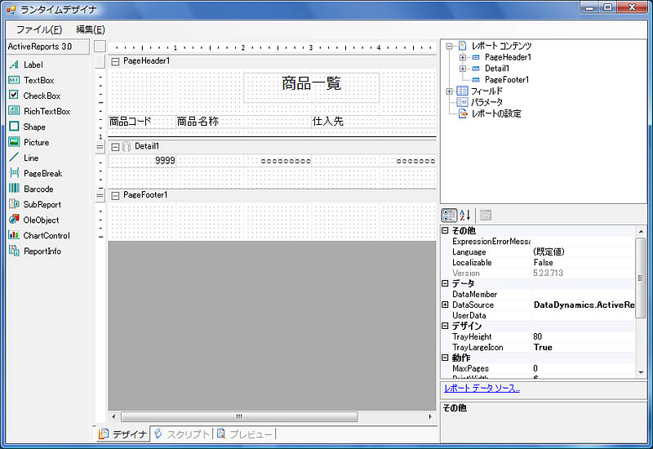Click the レポートの設定 icon in tree
Image resolution: width=653 pixels, height=449 pixels.
[x=462, y=113]
